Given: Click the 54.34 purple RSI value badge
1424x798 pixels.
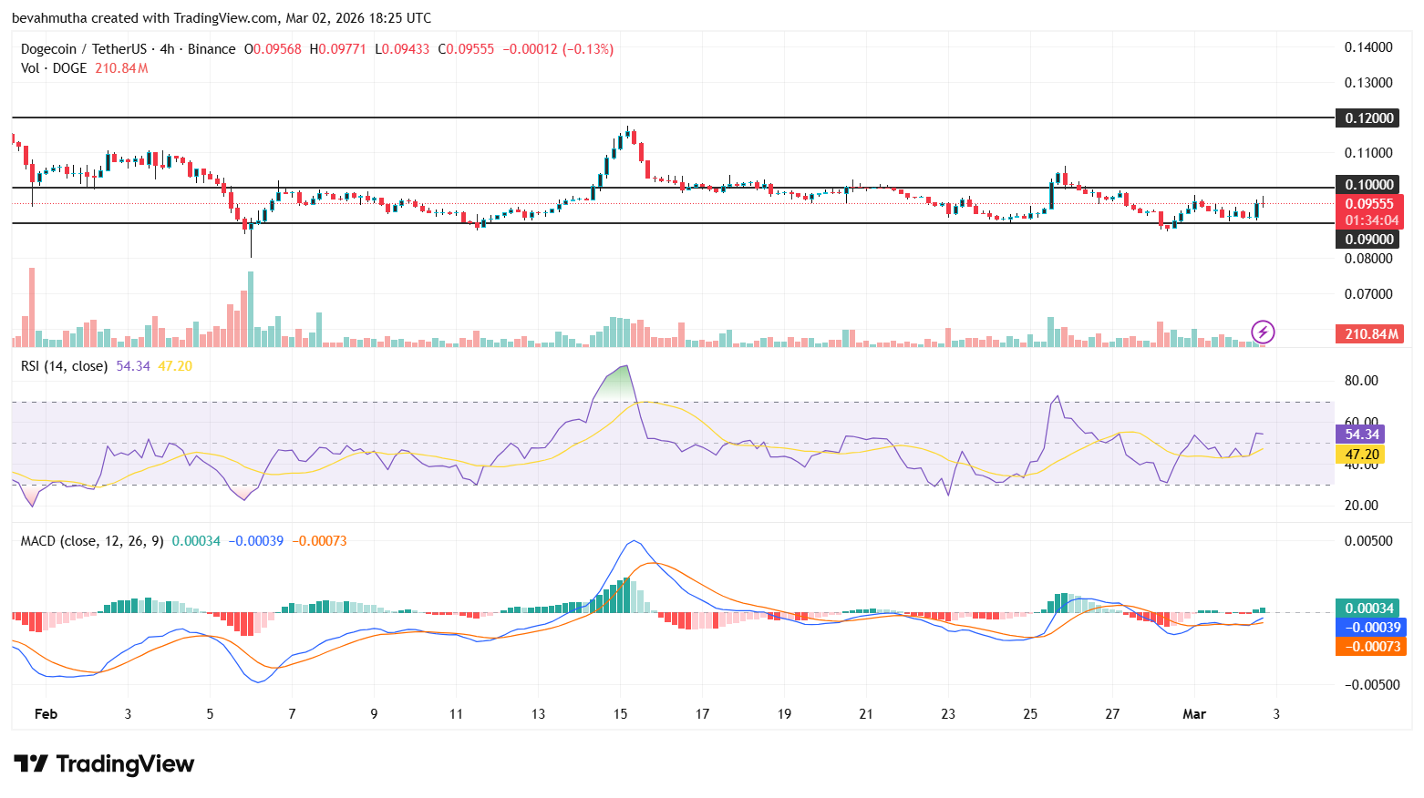Looking at the screenshot, I should (1360, 435).
